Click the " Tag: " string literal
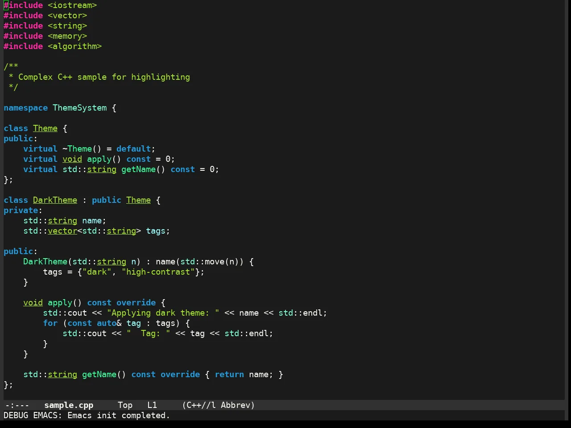 [148, 333]
